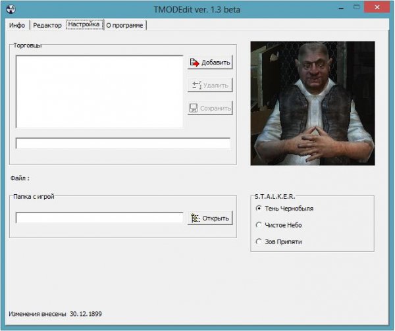Focus the trader name input field
395x331 pixels.
click(x=123, y=143)
